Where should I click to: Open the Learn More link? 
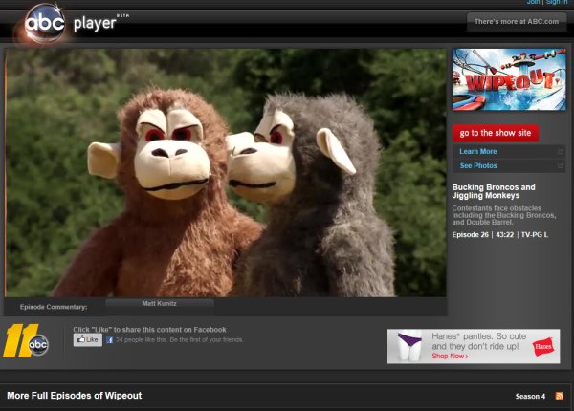(477, 151)
